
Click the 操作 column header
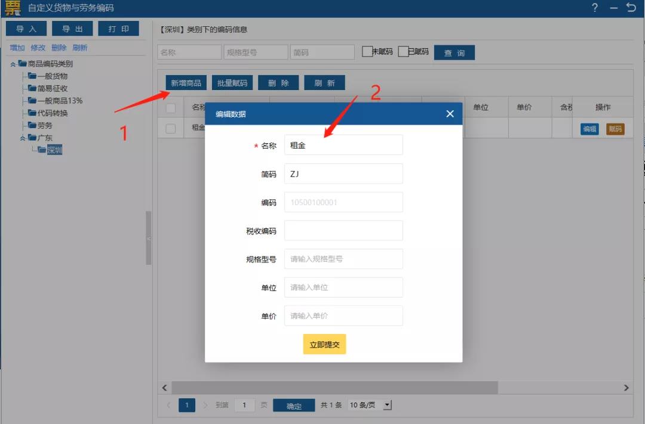click(x=603, y=107)
